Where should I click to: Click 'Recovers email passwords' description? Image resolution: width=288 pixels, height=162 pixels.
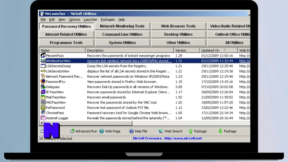click(106, 97)
